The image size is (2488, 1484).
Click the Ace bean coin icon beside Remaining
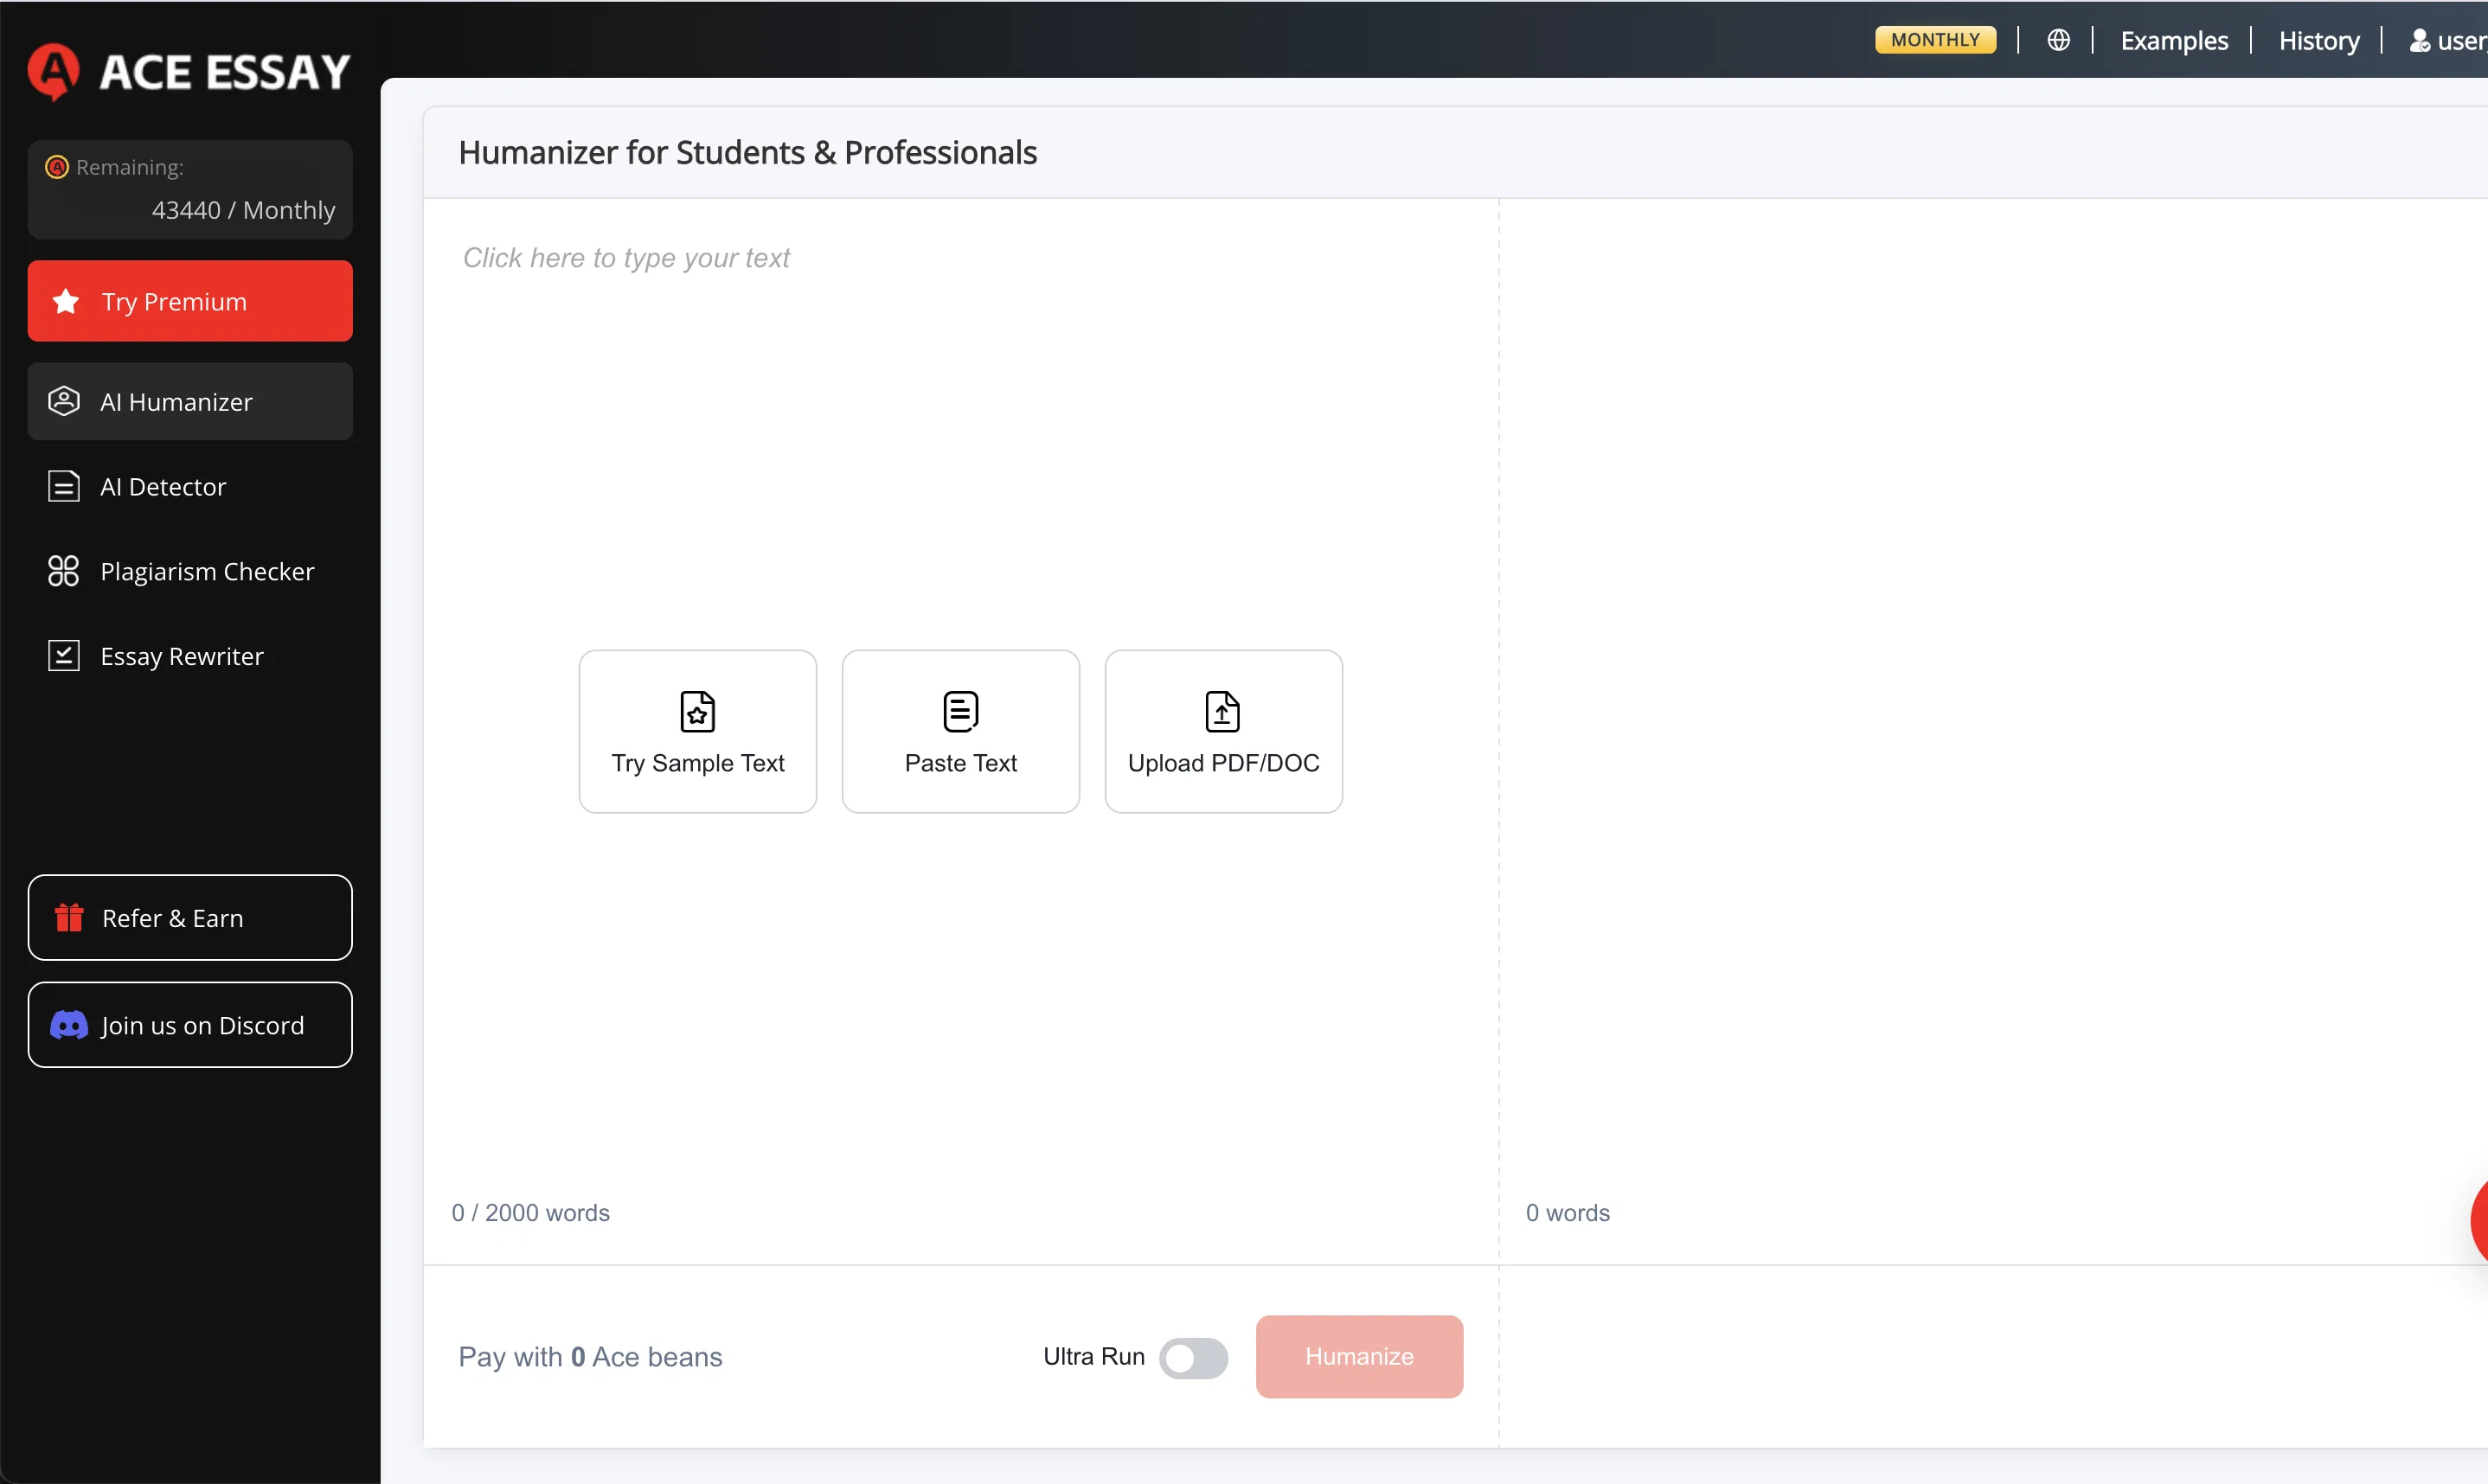click(57, 167)
